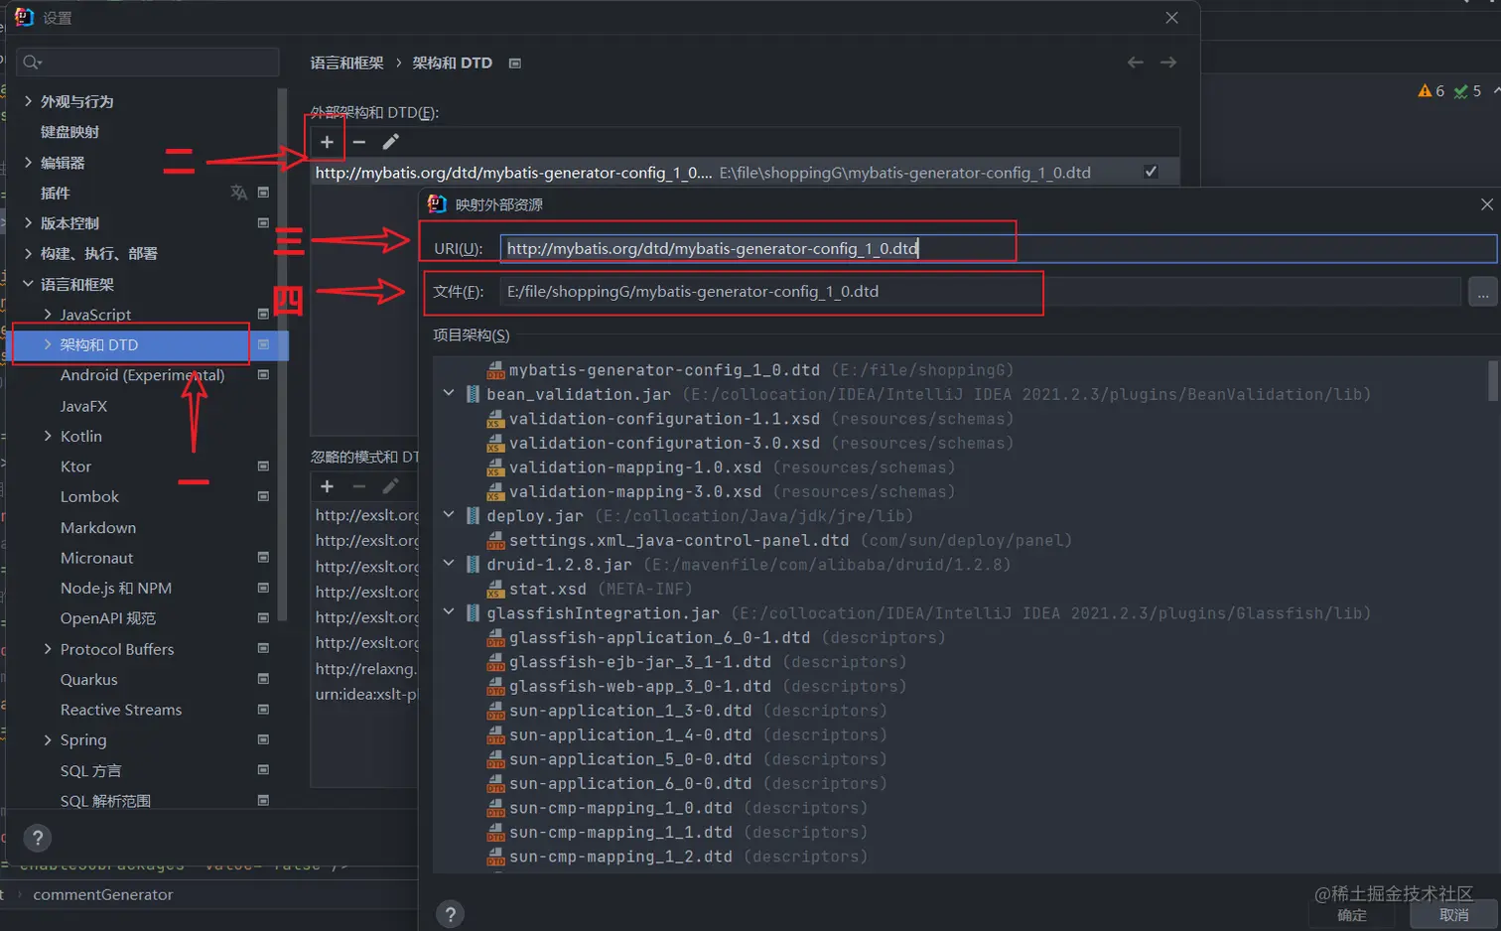Select validation-configuration-1.1.xsd in schema tree
Screen dimensions: 1501x931
[x=664, y=419]
